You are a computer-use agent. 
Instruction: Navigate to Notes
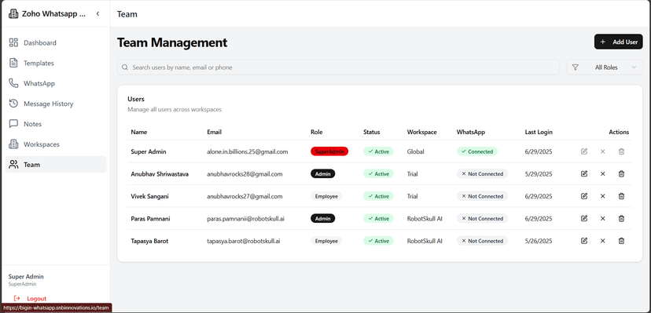tap(56, 124)
